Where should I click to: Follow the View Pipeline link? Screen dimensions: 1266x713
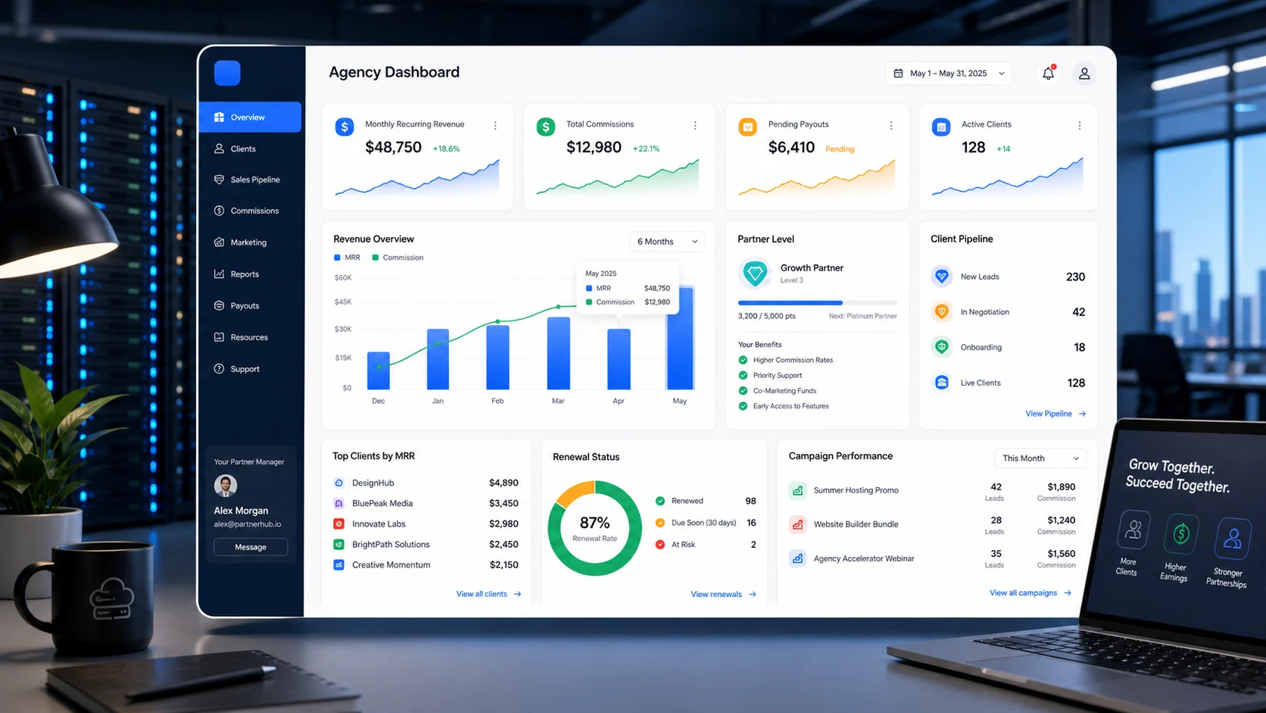point(1056,414)
